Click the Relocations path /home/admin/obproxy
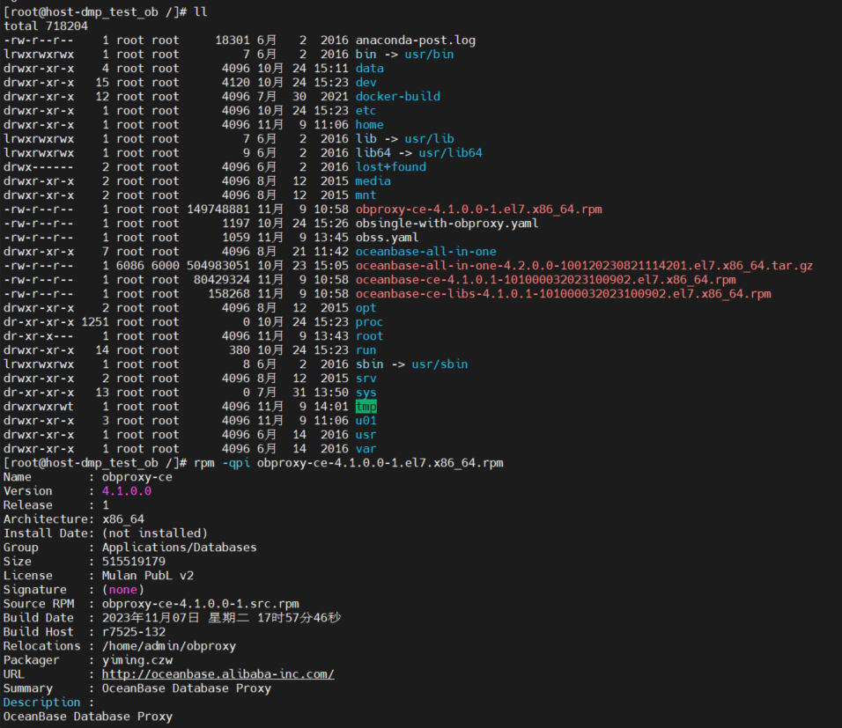Viewport: 842px width, 728px height. coord(168,646)
